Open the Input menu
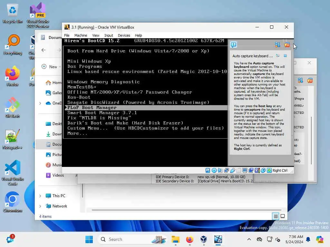 [109, 35]
